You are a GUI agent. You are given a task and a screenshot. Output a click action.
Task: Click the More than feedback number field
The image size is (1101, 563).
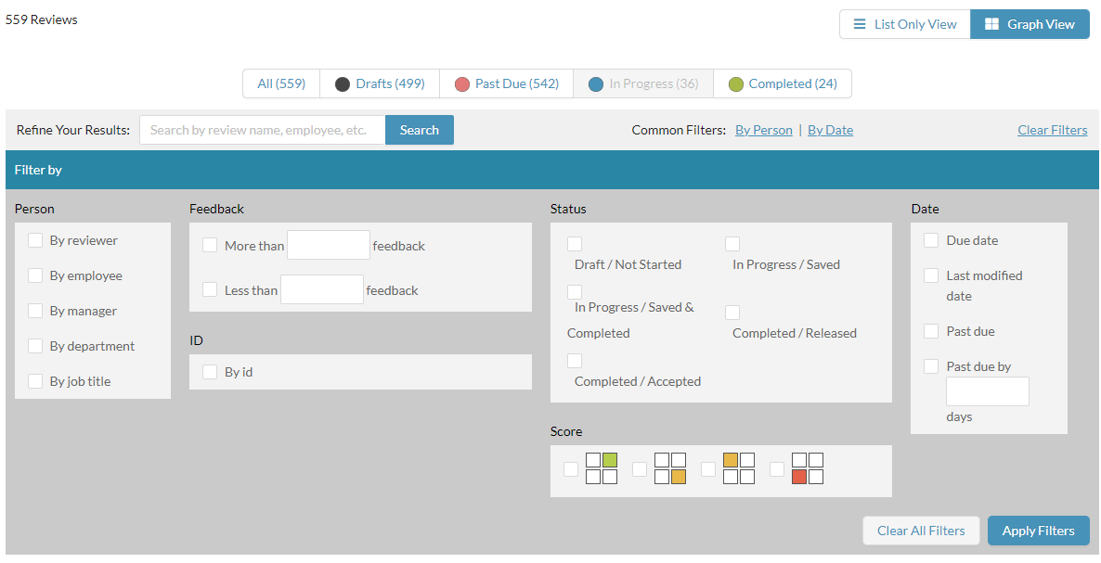pyautogui.click(x=329, y=245)
